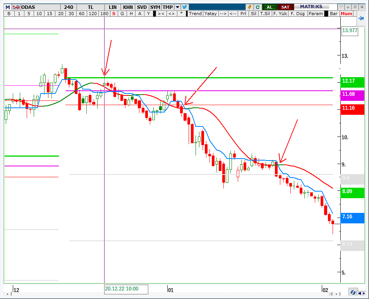
Task: Click the --> forward arrow button
Action: click(223, 14)
